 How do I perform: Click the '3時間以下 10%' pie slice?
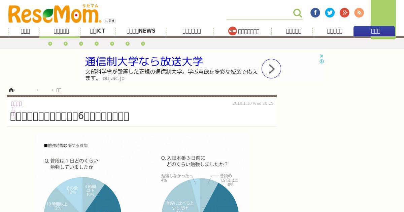[x=90, y=190]
